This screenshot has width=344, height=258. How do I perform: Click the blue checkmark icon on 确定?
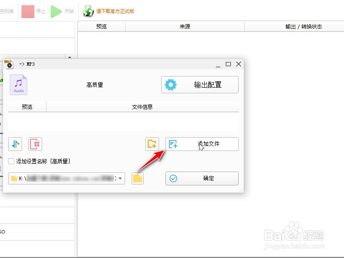click(174, 178)
